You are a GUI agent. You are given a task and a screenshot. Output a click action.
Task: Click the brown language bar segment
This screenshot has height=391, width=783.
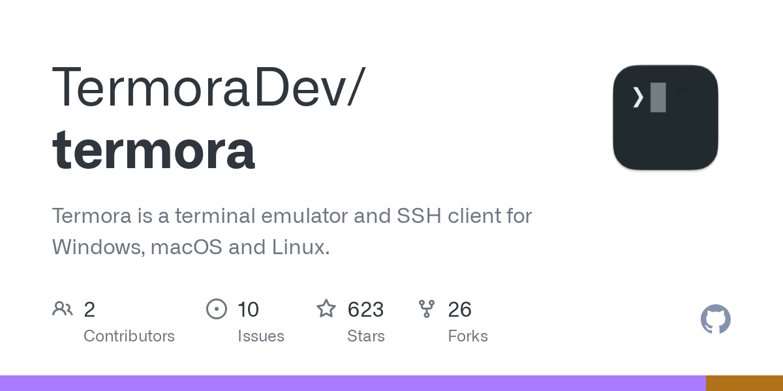(745, 383)
